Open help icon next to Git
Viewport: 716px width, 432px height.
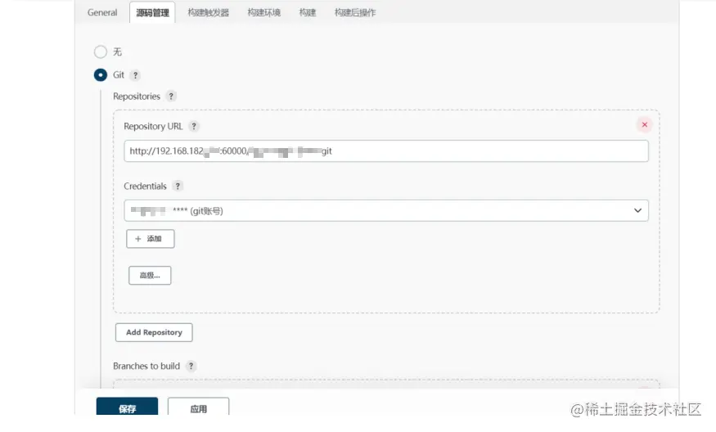(135, 75)
